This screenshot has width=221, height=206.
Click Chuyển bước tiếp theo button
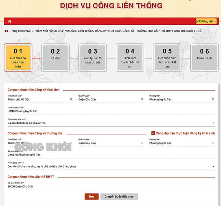119,196
